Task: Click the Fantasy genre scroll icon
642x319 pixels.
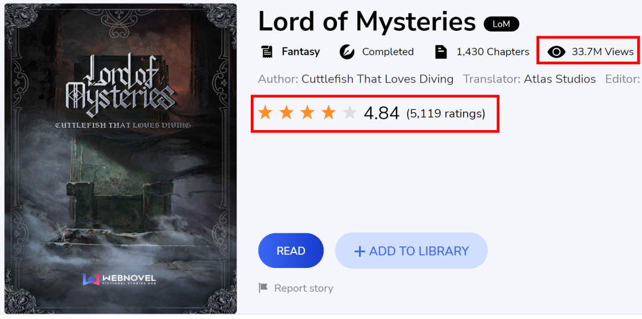Action: pyautogui.click(x=267, y=52)
